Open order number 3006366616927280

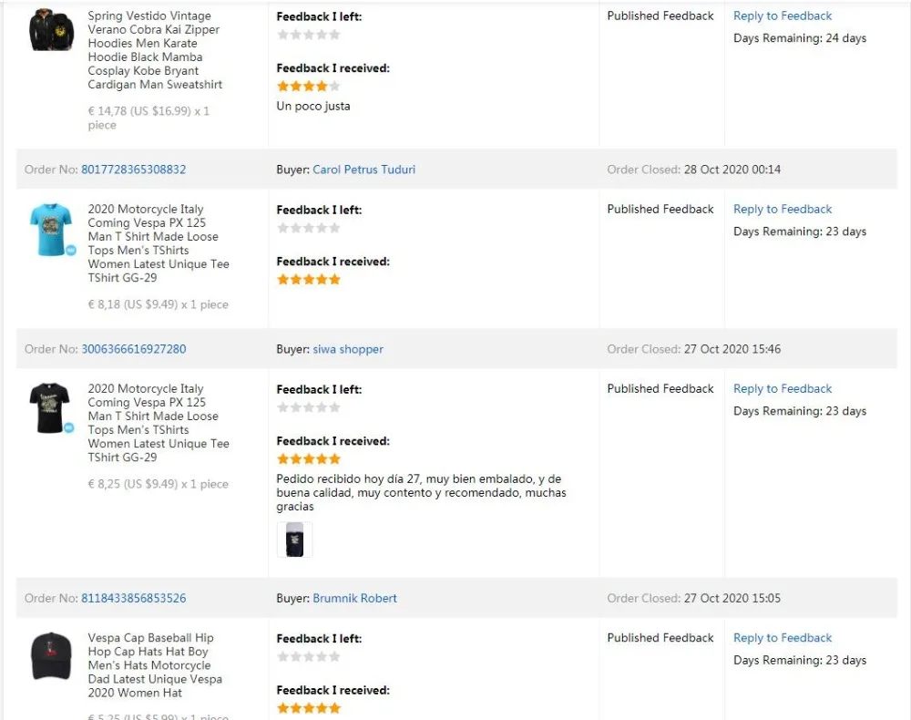[x=133, y=349]
